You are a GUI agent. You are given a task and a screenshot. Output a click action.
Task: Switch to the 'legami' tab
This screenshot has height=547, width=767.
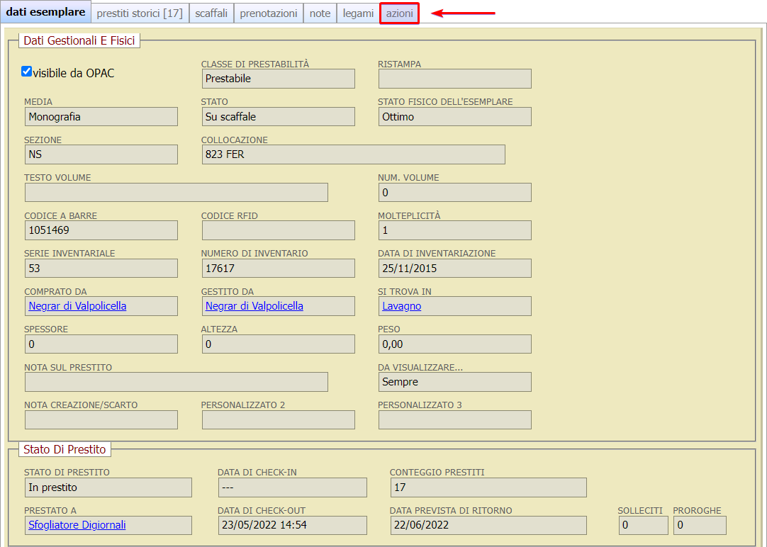click(358, 13)
